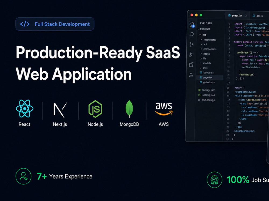Click the EXPLORER panel header
The height and width of the screenshot is (201, 269).
(206, 23)
